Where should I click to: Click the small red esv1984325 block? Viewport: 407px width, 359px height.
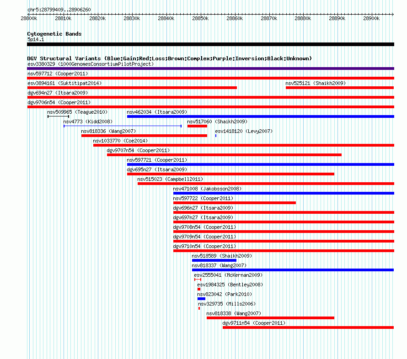click(199, 289)
